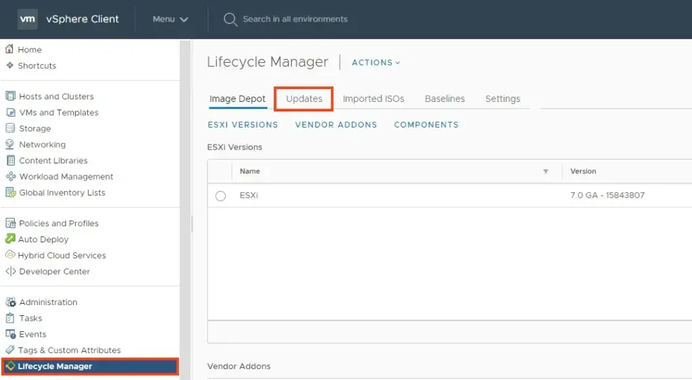Sort by the Name column header
Screen dimensions: 692x380
click(x=250, y=171)
